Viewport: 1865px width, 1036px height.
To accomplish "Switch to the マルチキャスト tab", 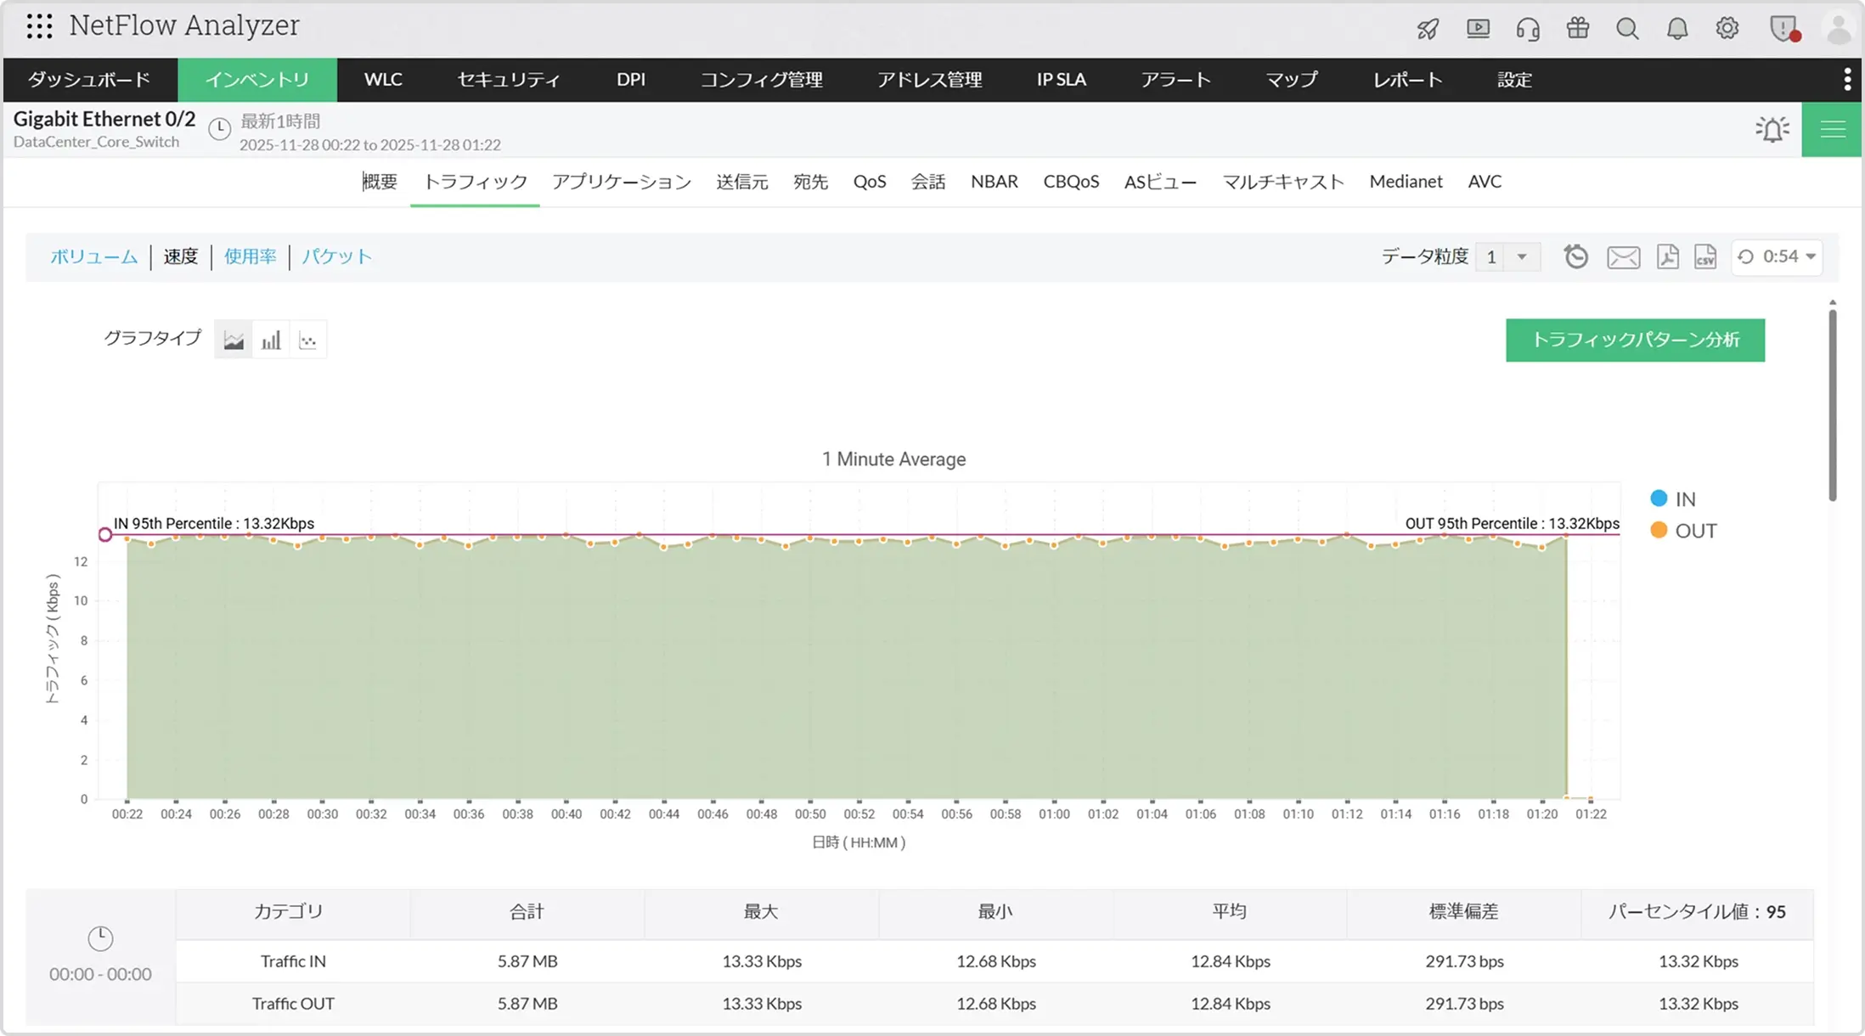I will click(x=1283, y=182).
